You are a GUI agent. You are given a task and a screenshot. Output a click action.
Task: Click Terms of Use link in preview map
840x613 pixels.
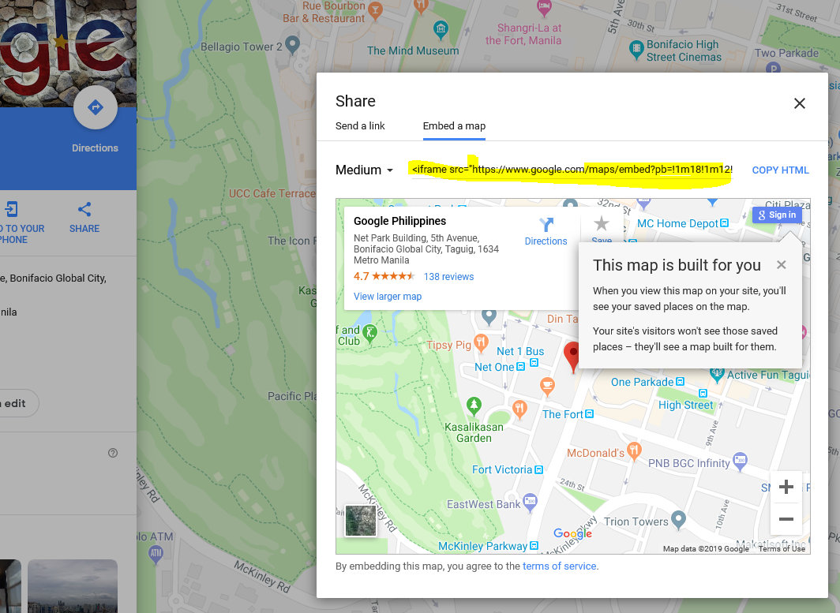(x=782, y=548)
